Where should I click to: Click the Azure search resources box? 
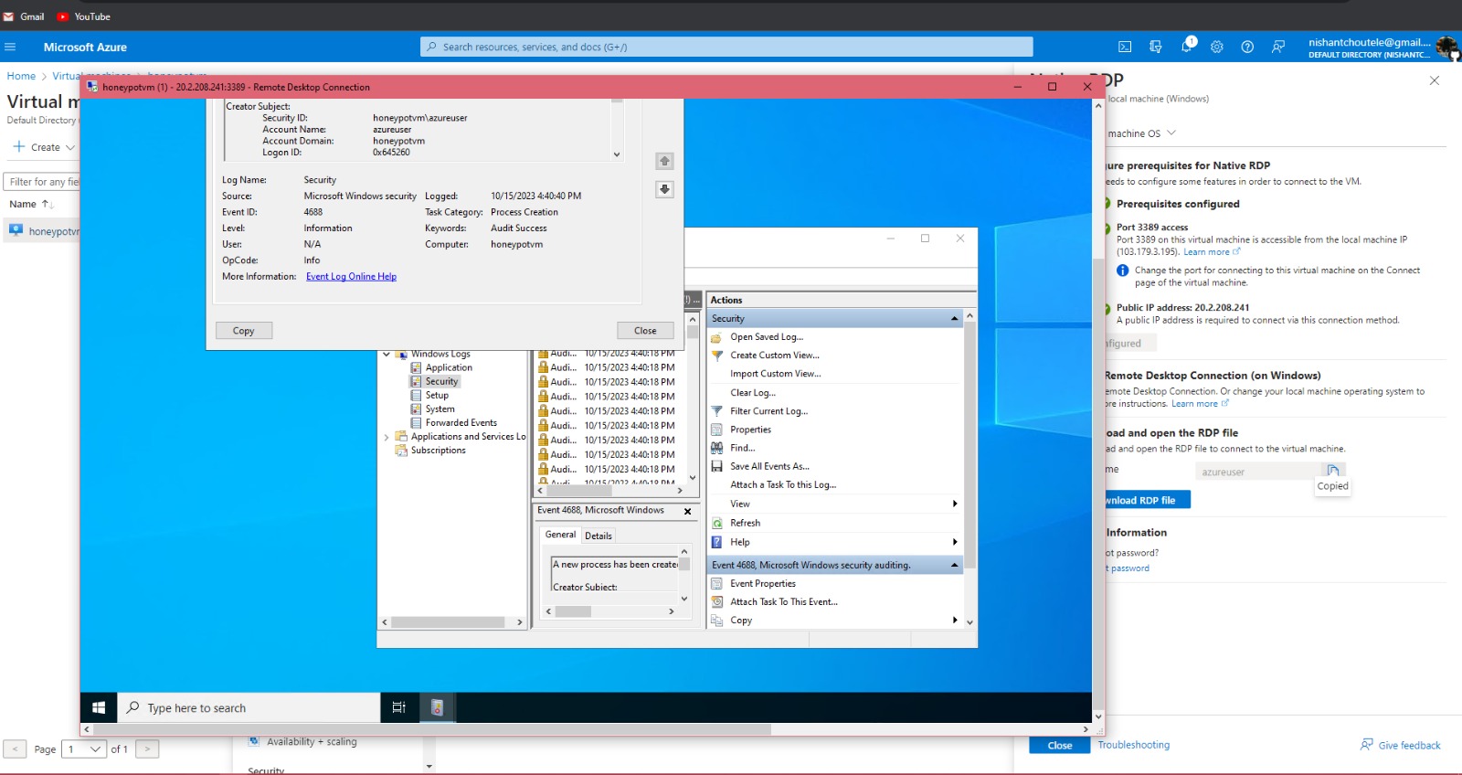pyautogui.click(x=726, y=47)
